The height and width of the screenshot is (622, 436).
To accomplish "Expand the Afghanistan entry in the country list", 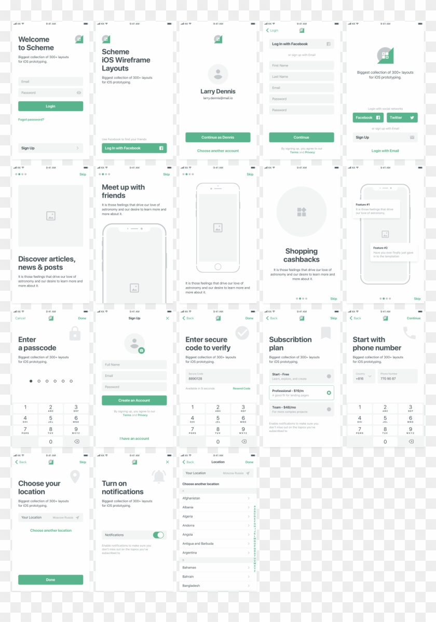I will pyautogui.click(x=217, y=497).
